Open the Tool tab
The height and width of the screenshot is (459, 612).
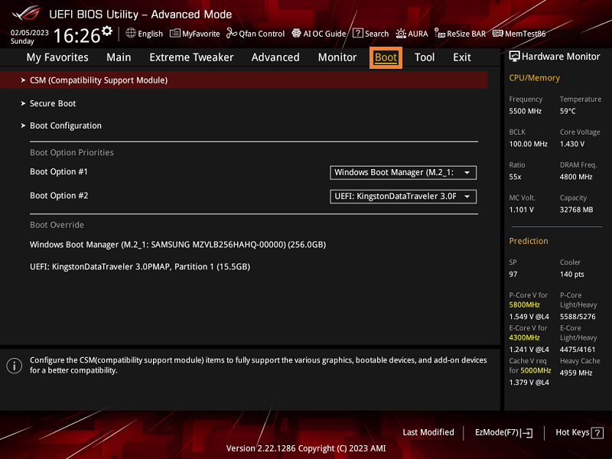click(x=425, y=57)
